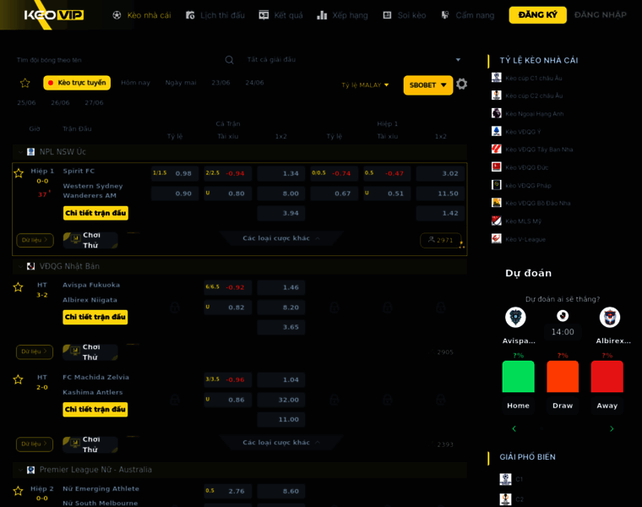Image resolution: width=642 pixels, height=507 pixels.
Task: Open the Kèo nhà cái menu
Action: pos(142,15)
